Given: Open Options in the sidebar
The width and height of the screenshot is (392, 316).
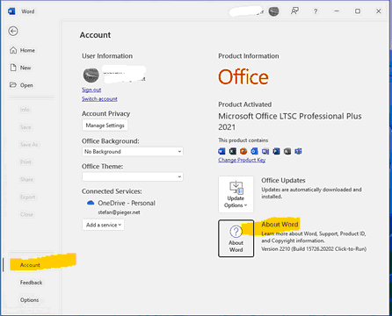Looking at the screenshot, I should point(29,300).
